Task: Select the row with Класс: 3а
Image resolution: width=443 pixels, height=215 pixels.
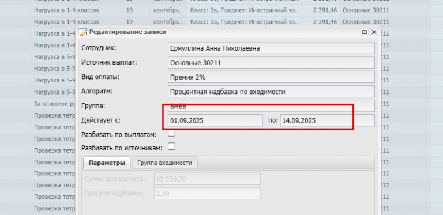Action: [x=221, y=22]
